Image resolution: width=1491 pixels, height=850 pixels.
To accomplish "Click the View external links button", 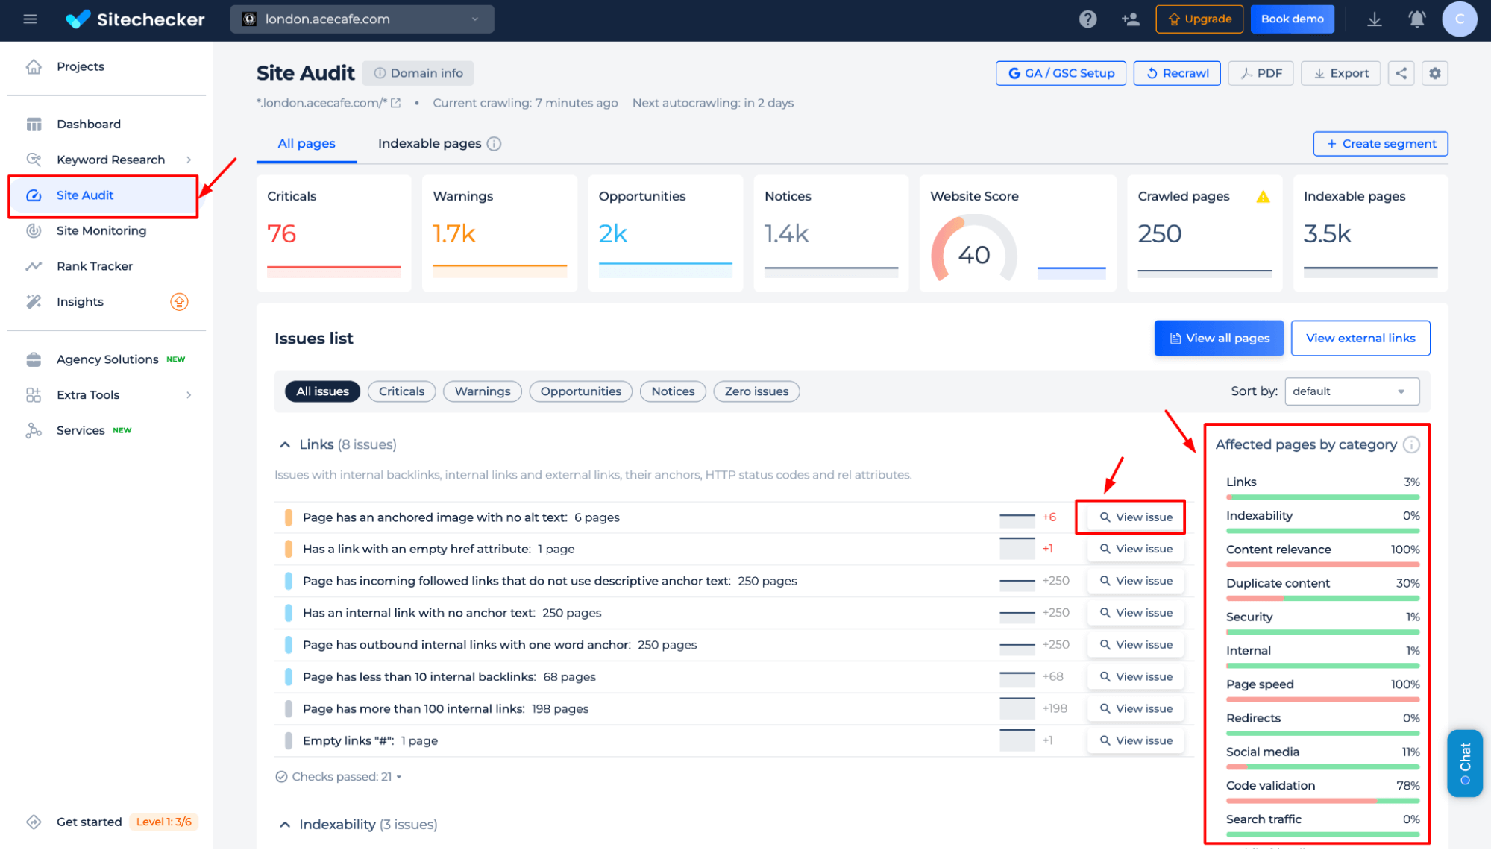I will pos(1360,338).
